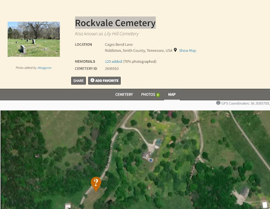Click the SHARE button
The image size is (270, 209).
point(79,81)
